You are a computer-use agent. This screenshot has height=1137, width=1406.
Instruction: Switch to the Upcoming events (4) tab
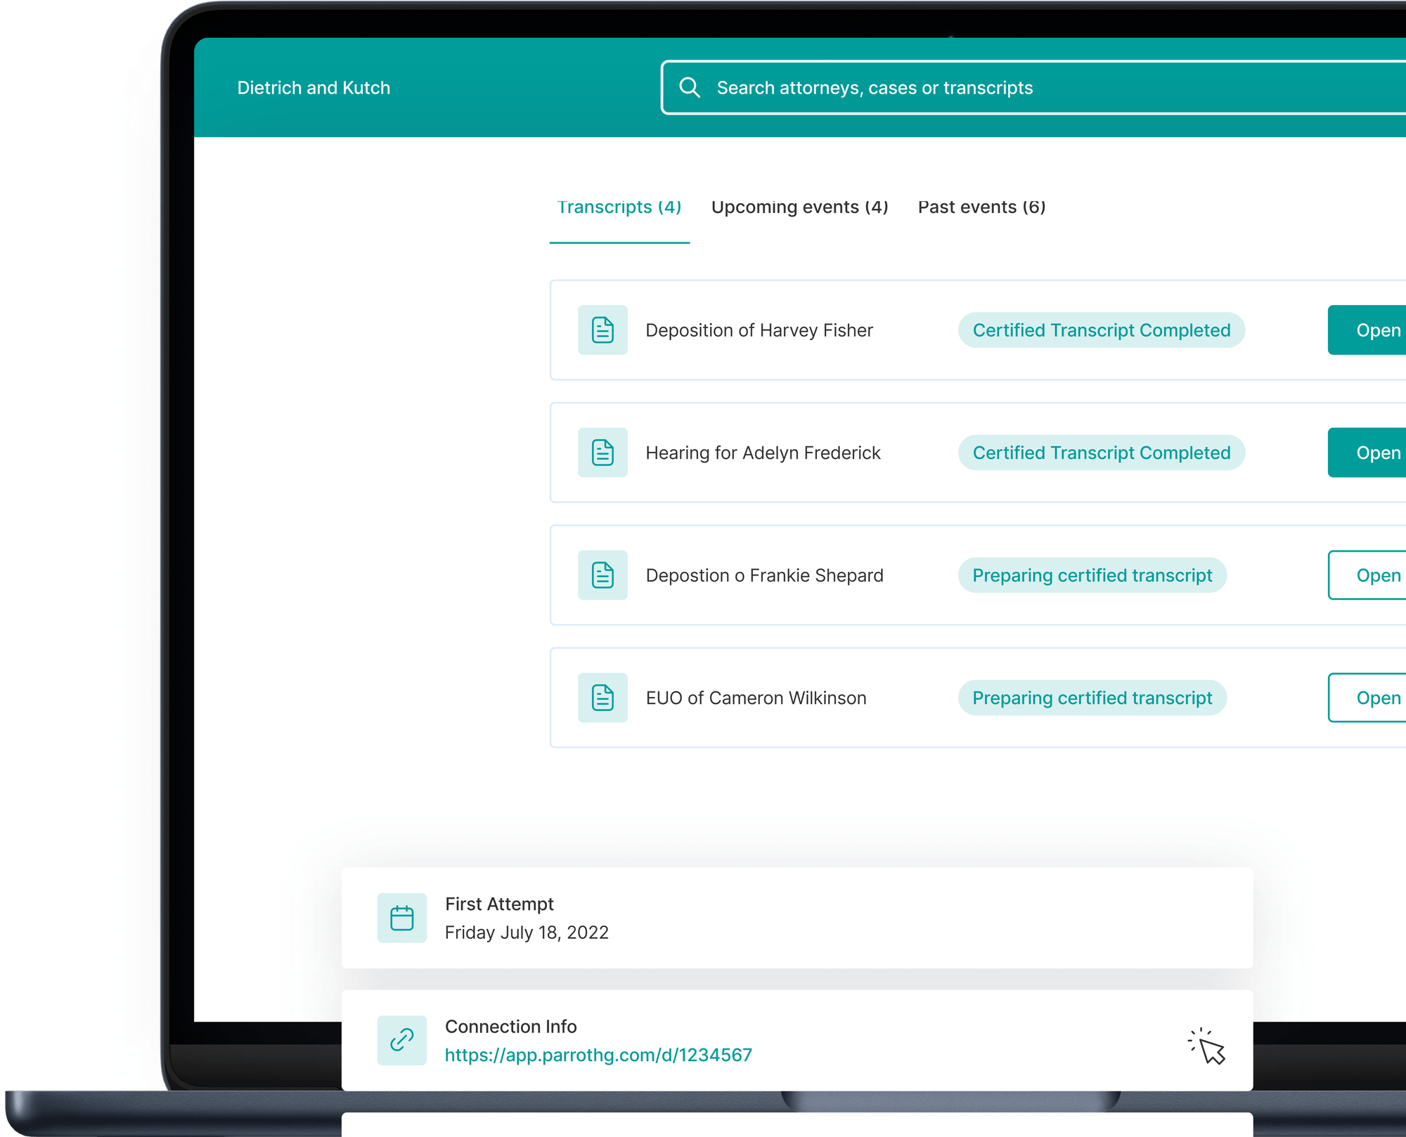(799, 207)
